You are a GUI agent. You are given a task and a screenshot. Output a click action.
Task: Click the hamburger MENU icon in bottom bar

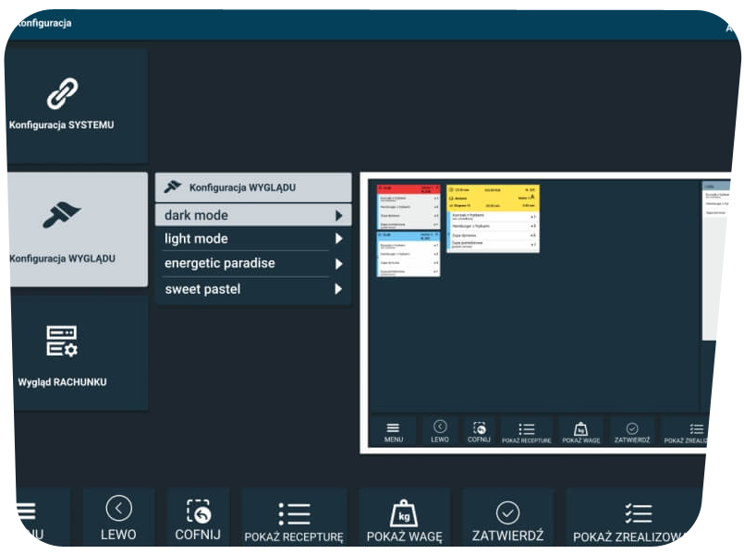[22, 512]
